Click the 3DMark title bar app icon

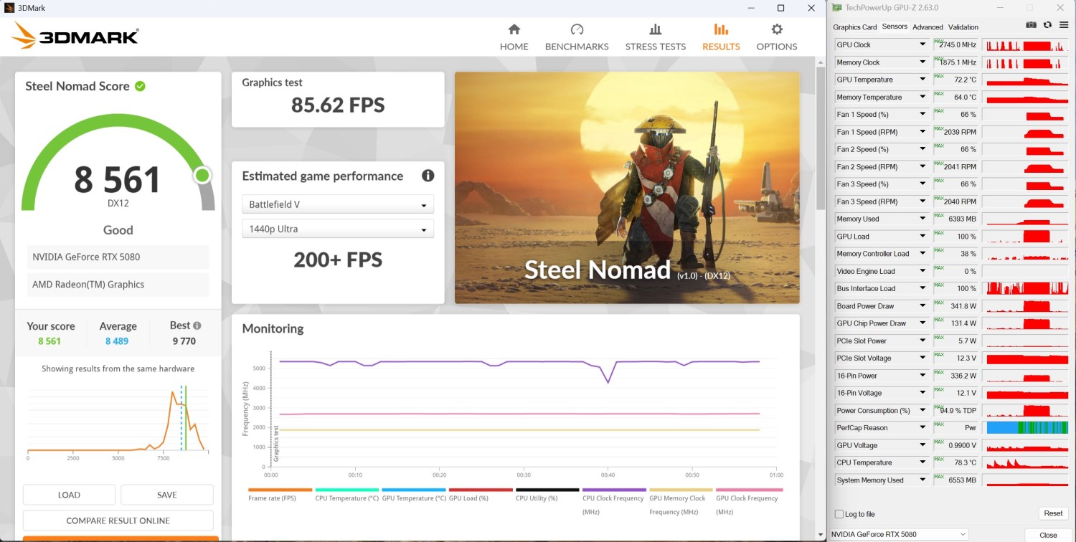pyautogui.click(x=9, y=8)
